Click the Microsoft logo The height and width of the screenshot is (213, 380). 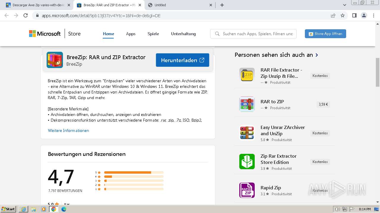pyautogui.click(x=45, y=34)
